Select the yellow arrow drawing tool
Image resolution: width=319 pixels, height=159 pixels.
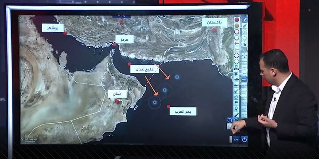[x=237, y=49]
